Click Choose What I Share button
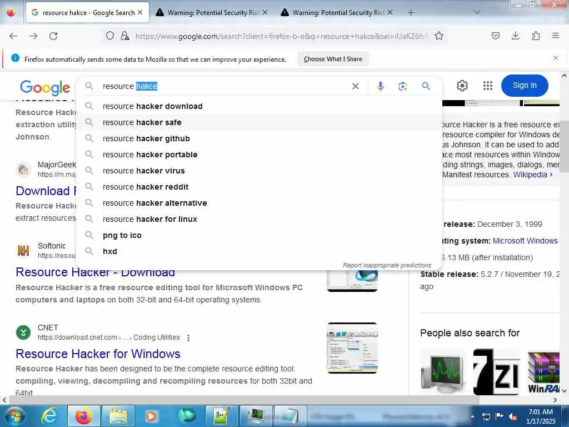The width and height of the screenshot is (569, 427). [x=333, y=59]
